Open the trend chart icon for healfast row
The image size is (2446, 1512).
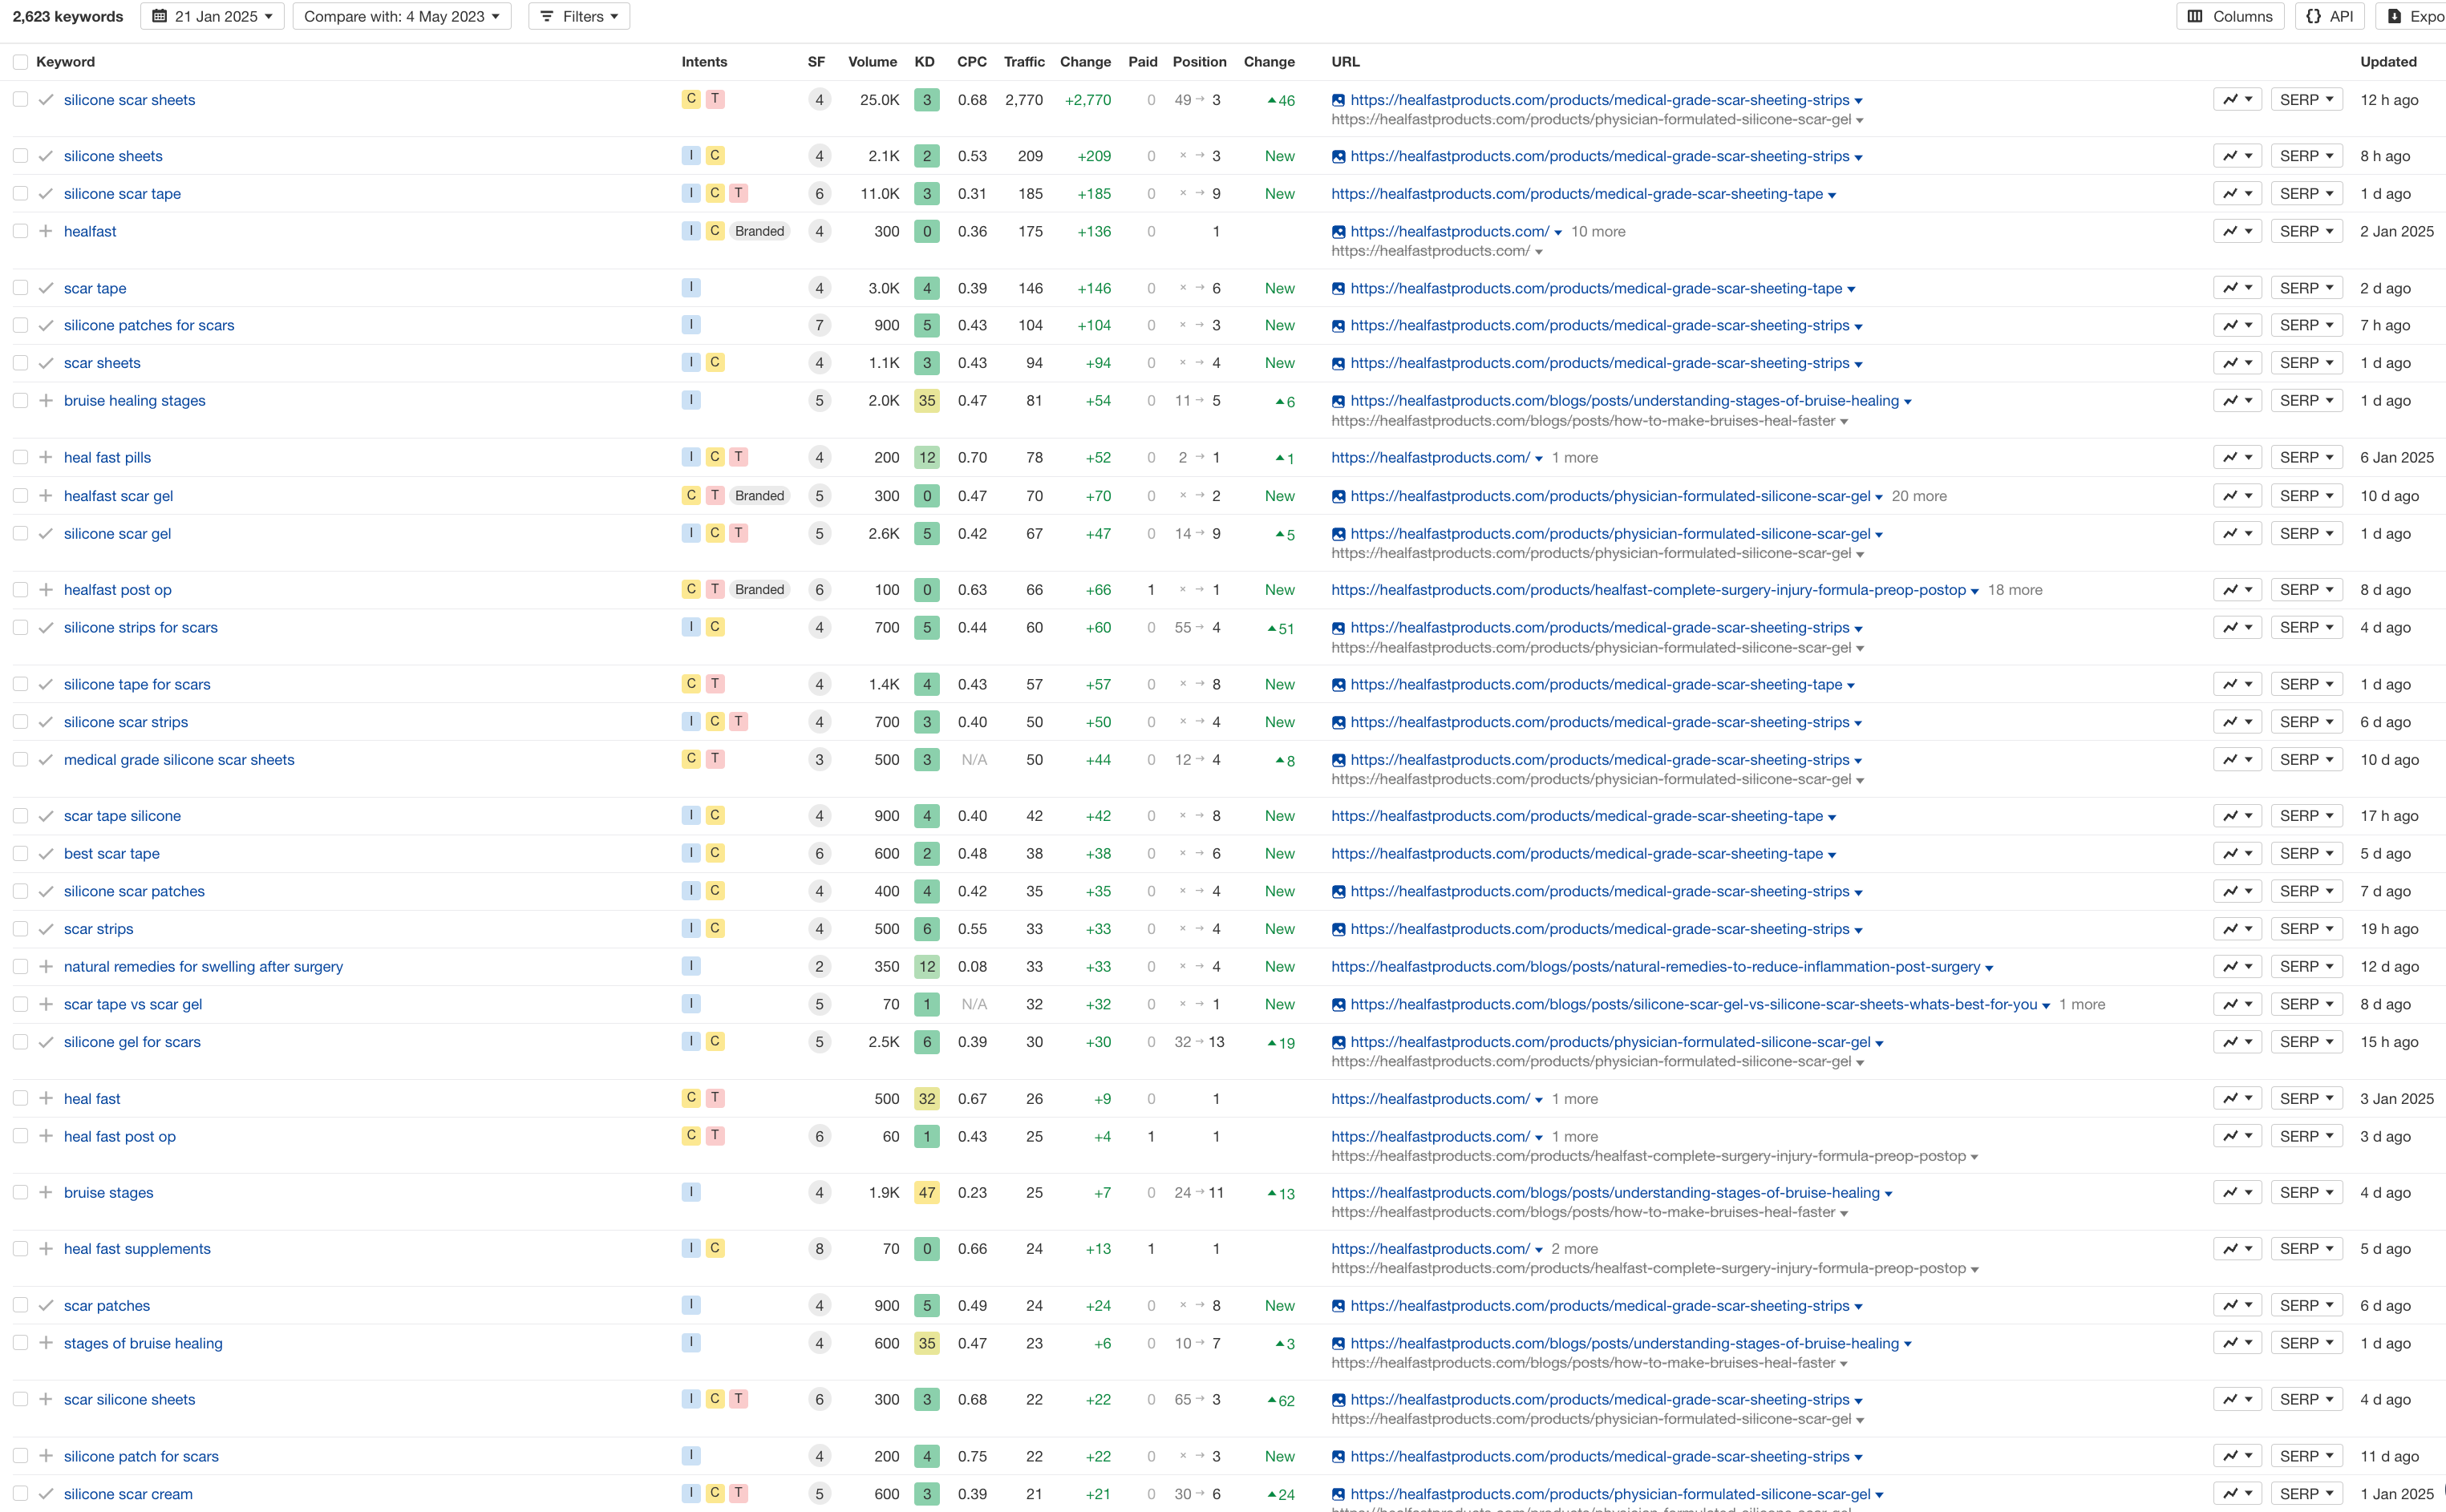pos(2237,231)
